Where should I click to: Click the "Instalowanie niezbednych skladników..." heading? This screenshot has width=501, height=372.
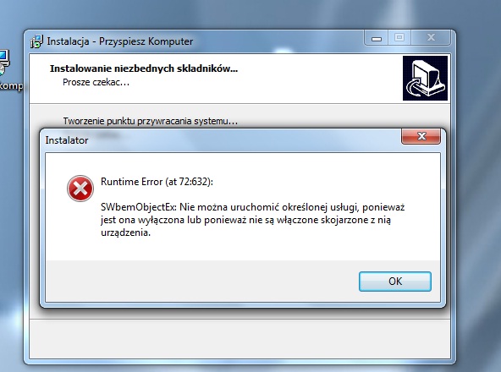point(144,68)
